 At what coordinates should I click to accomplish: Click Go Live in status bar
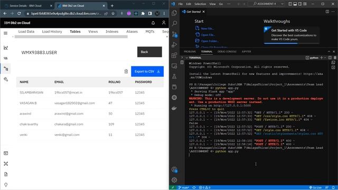tap(315, 188)
